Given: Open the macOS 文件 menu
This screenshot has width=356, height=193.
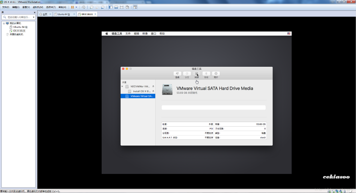Looking at the screenshot, I should [128, 33].
